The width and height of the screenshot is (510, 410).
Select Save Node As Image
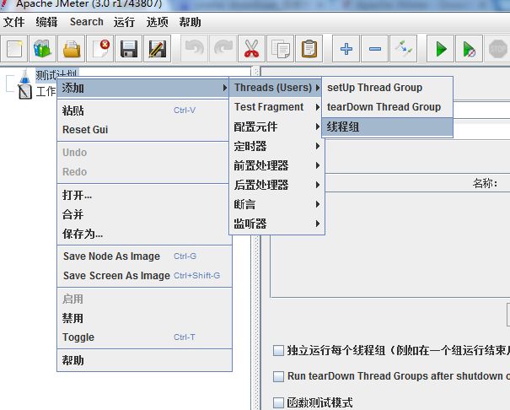[144, 256]
